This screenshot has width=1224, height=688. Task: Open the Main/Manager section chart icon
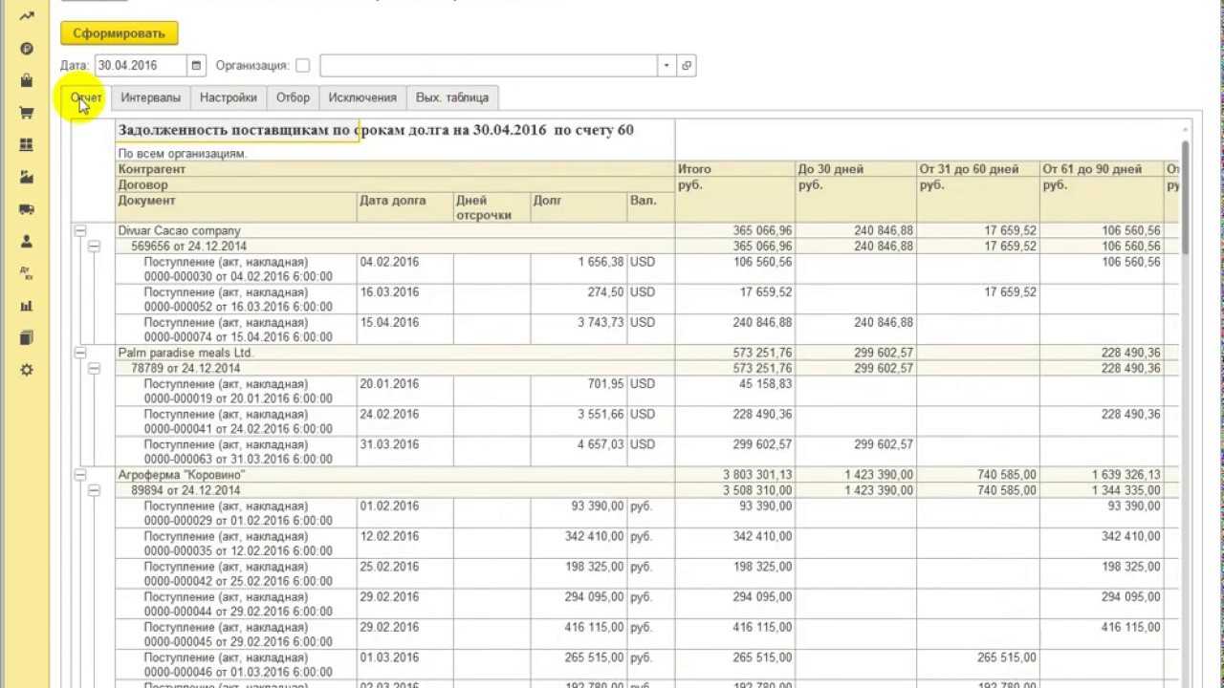27,16
